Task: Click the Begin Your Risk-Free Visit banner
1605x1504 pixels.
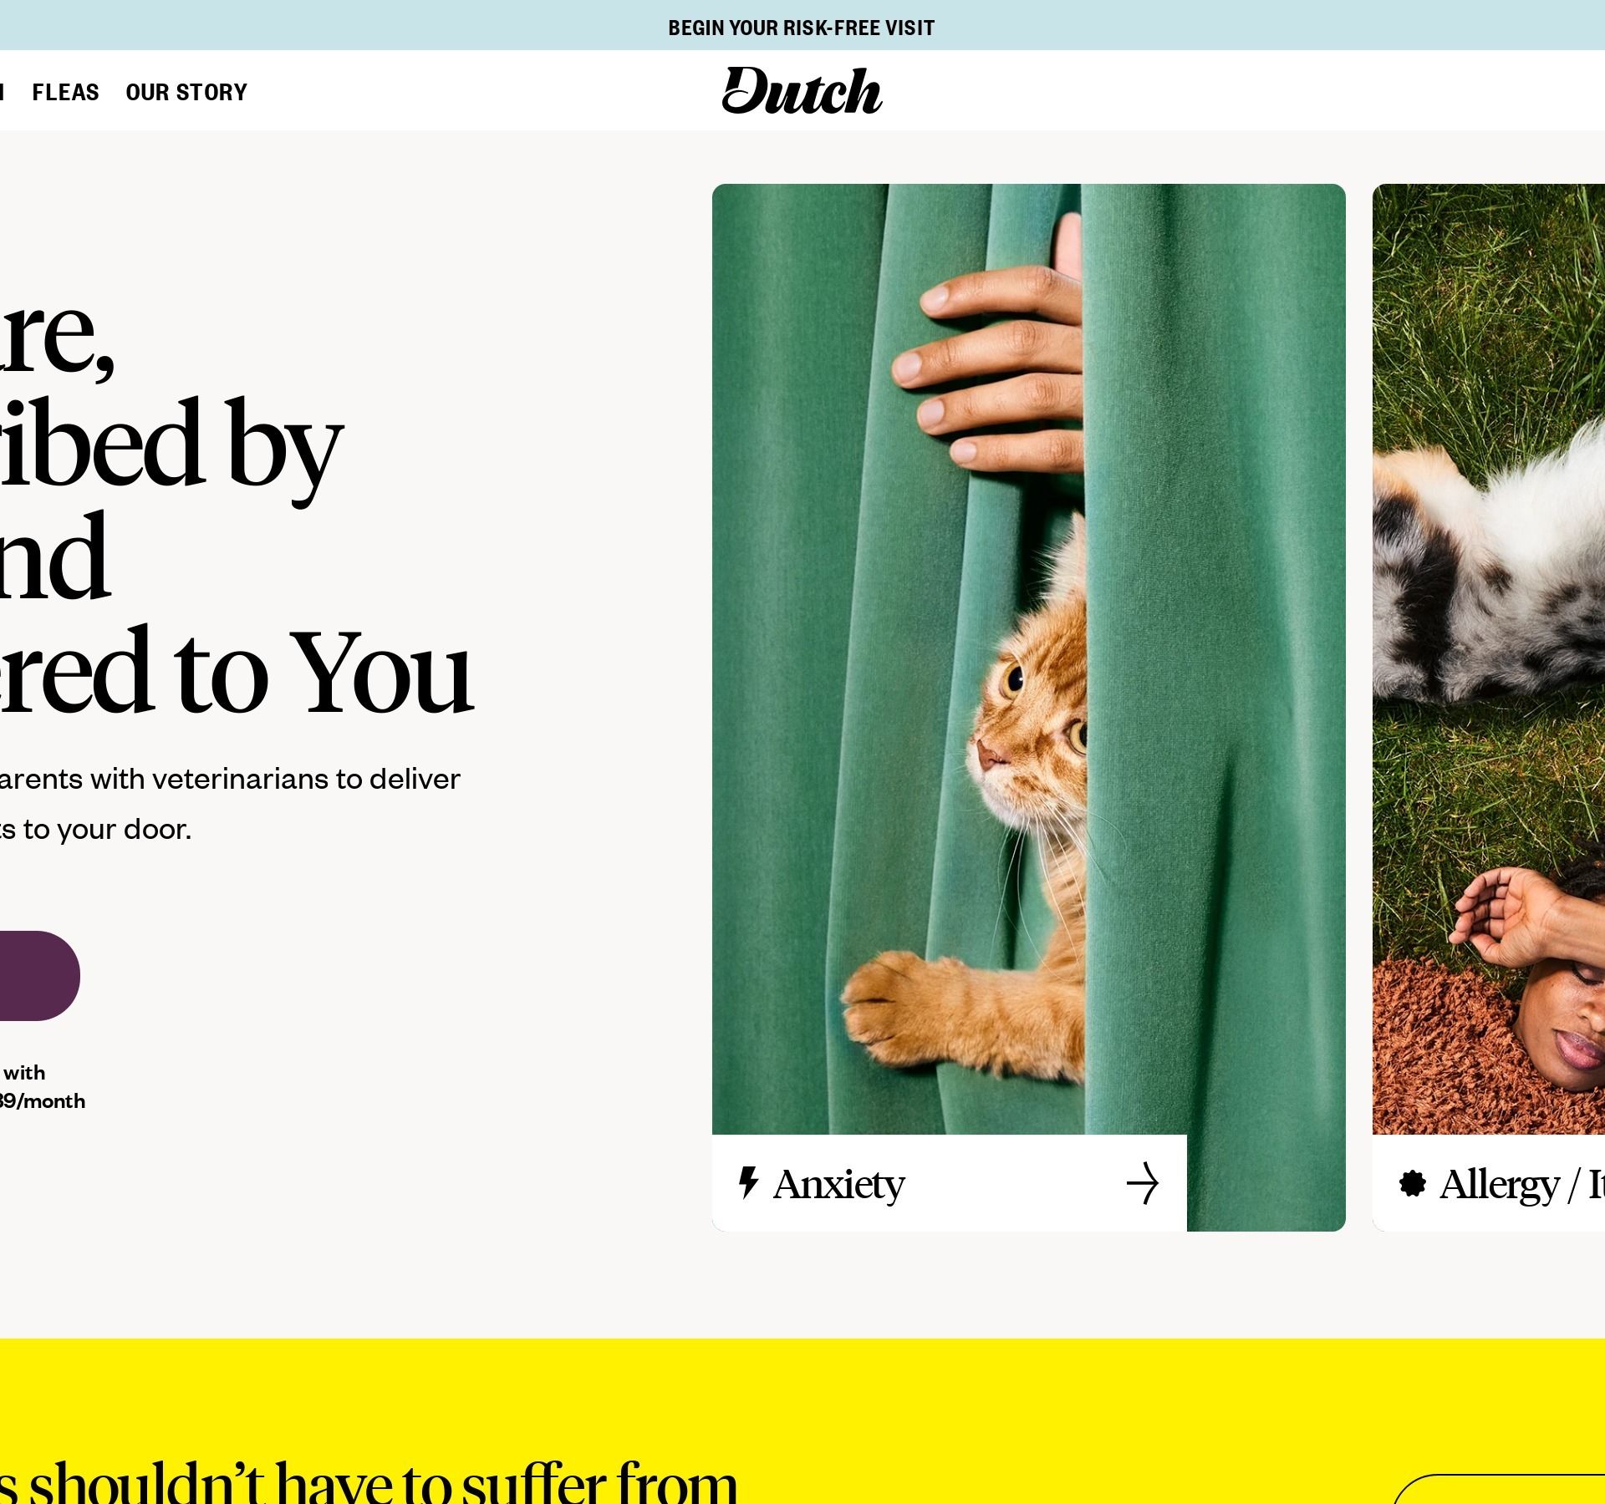Action: [802, 28]
